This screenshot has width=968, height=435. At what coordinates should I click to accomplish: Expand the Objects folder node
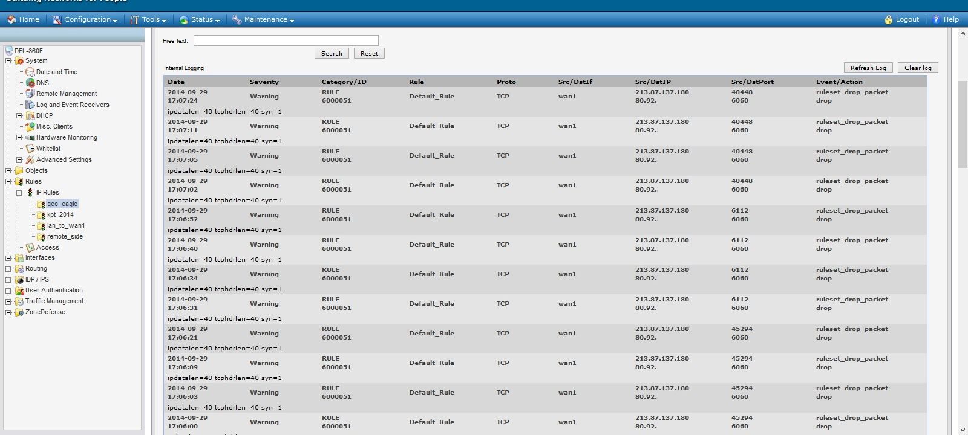[x=8, y=170]
